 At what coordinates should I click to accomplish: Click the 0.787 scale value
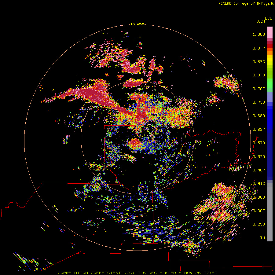click(259, 89)
